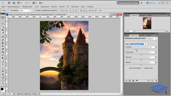The image size is (171, 96).
Task: Select the Абсолютная radio button
Action: 143,68
